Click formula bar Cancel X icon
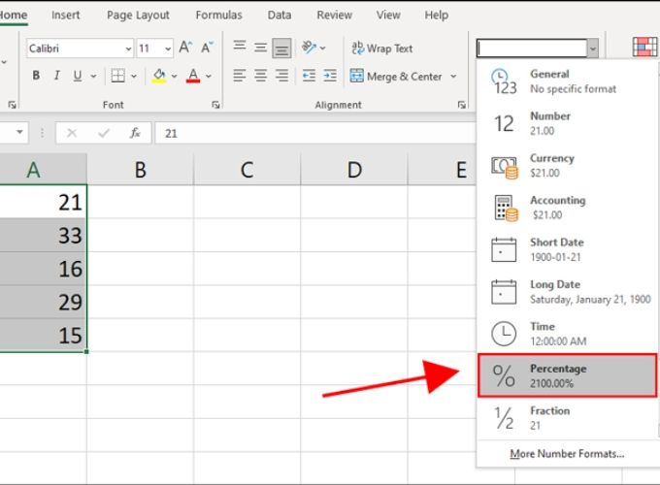660x485 pixels. pyautogui.click(x=72, y=133)
